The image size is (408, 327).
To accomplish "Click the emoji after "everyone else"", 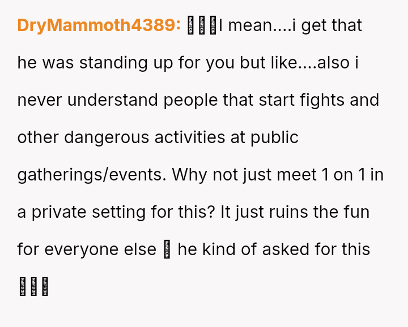I will [167, 249].
